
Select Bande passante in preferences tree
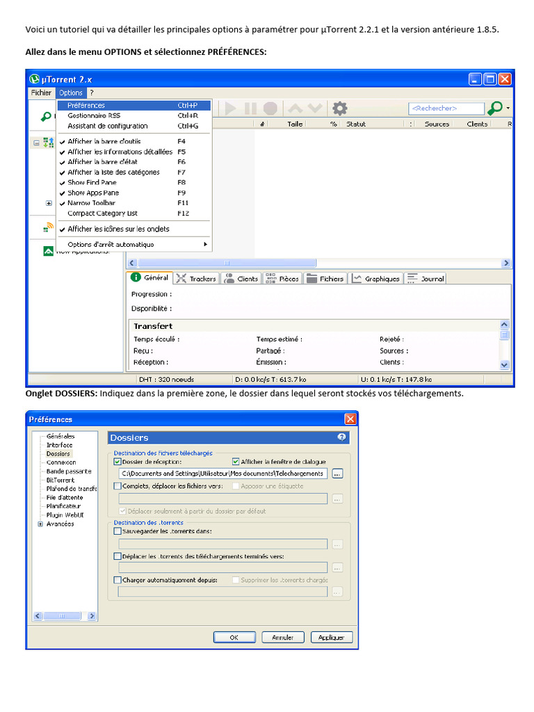tap(69, 471)
